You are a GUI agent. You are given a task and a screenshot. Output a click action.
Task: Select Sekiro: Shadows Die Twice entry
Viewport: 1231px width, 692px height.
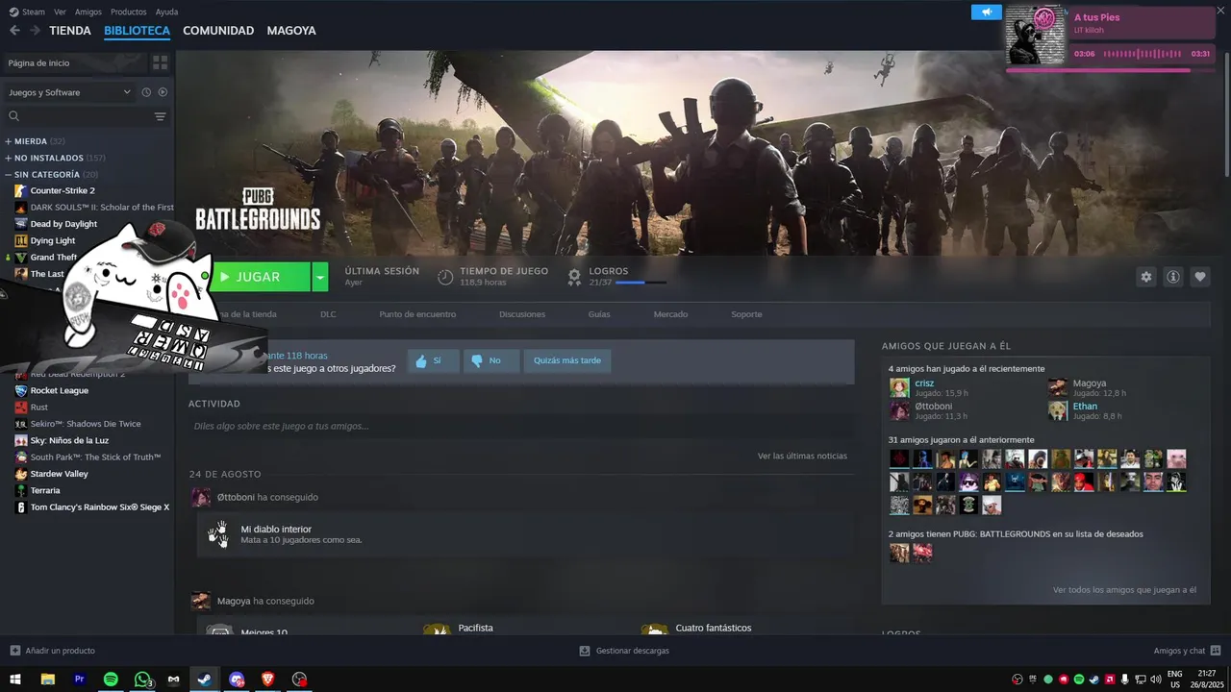[x=86, y=424]
